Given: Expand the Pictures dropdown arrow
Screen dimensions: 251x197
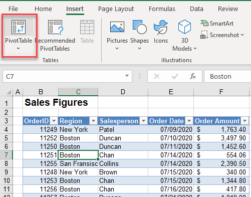Looking at the screenshot, I should pos(117,49).
